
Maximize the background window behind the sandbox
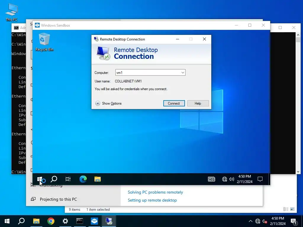tap(280, 27)
